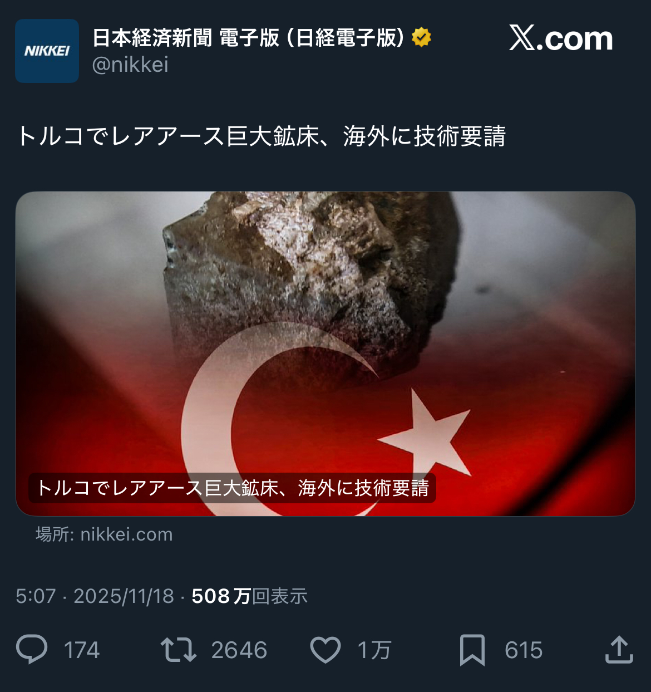Tap the repost arrows icon
This screenshot has width=651, height=692.
tap(179, 650)
